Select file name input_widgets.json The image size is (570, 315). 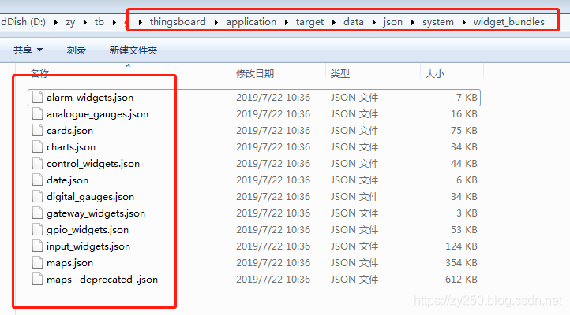(x=88, y=246)
